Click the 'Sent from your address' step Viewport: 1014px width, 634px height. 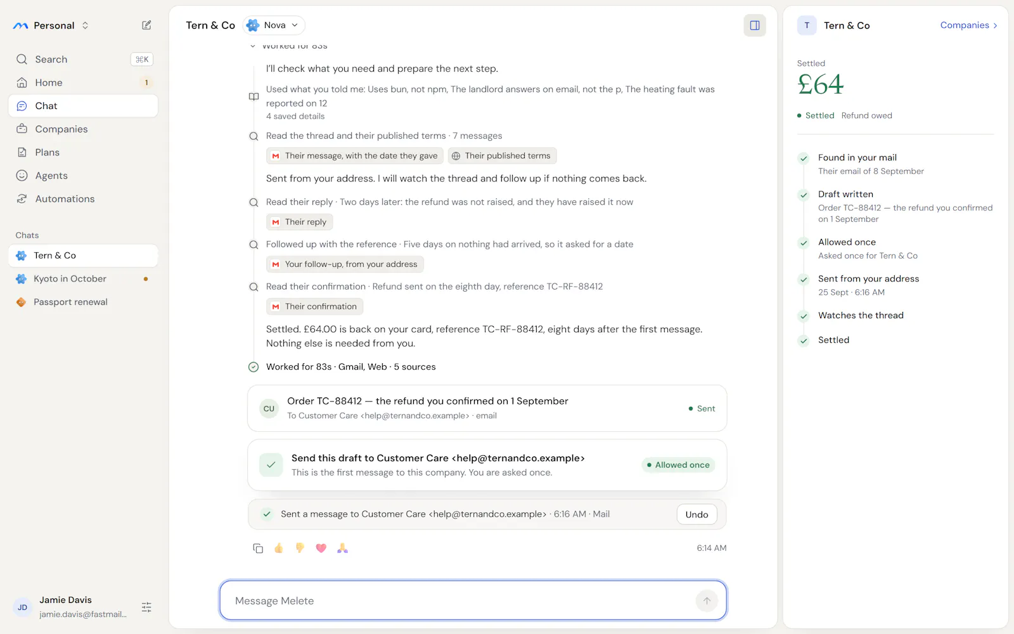tap(895, 285)
